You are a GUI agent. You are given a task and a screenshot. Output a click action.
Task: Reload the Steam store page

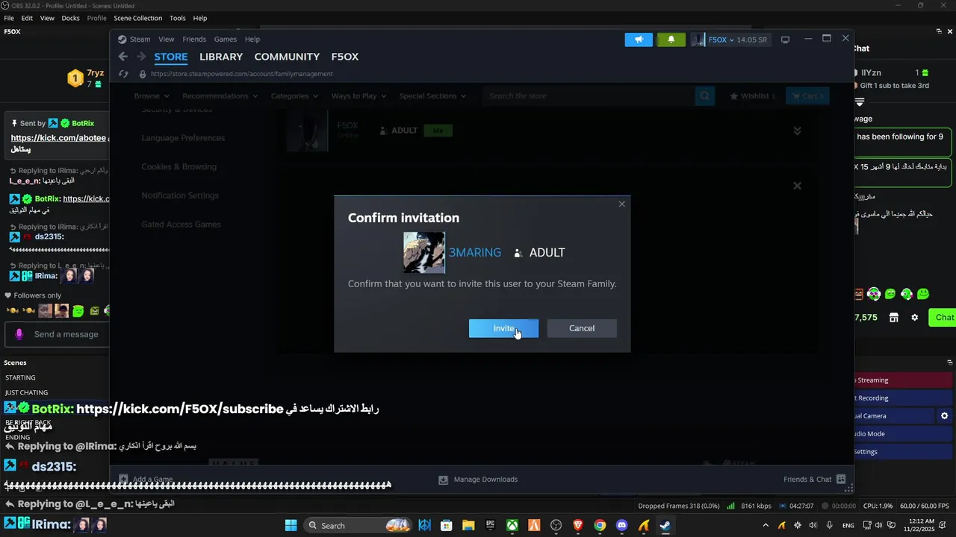click(124, 74)
